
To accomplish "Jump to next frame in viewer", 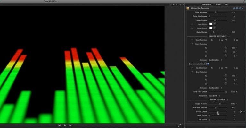I will pos(70,125).
